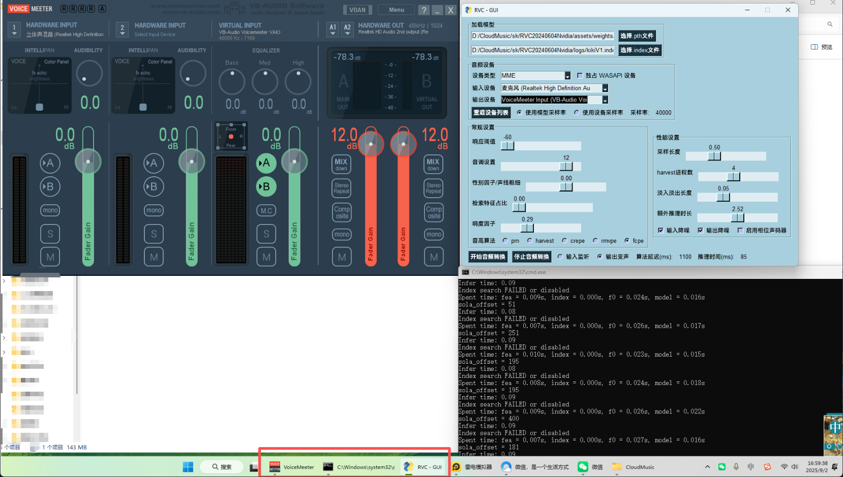The width and height of the screenshot is (843, 477).
Task: Solo the second hardware input strip
Action: coord(154,234)
